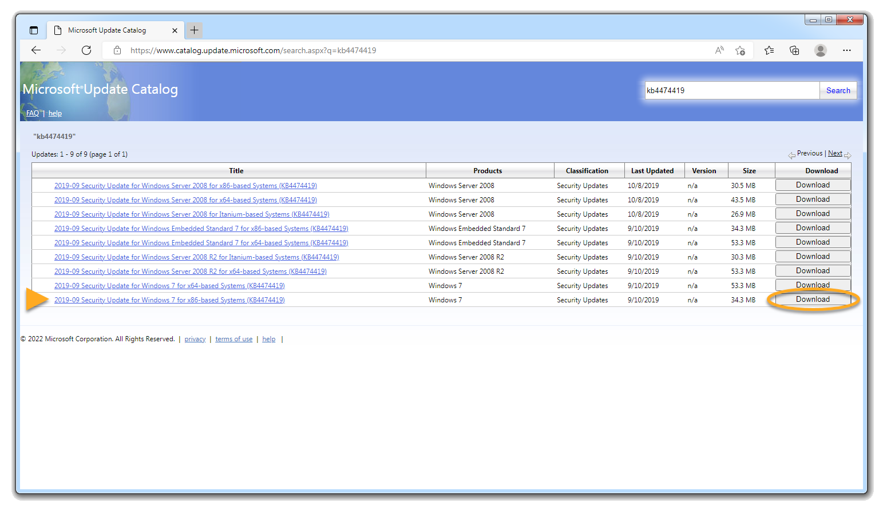Open Windows 7 x64-based Systems update link
Image resolution: width=879 pixels, height=507 pixels.
click(169, 286)
